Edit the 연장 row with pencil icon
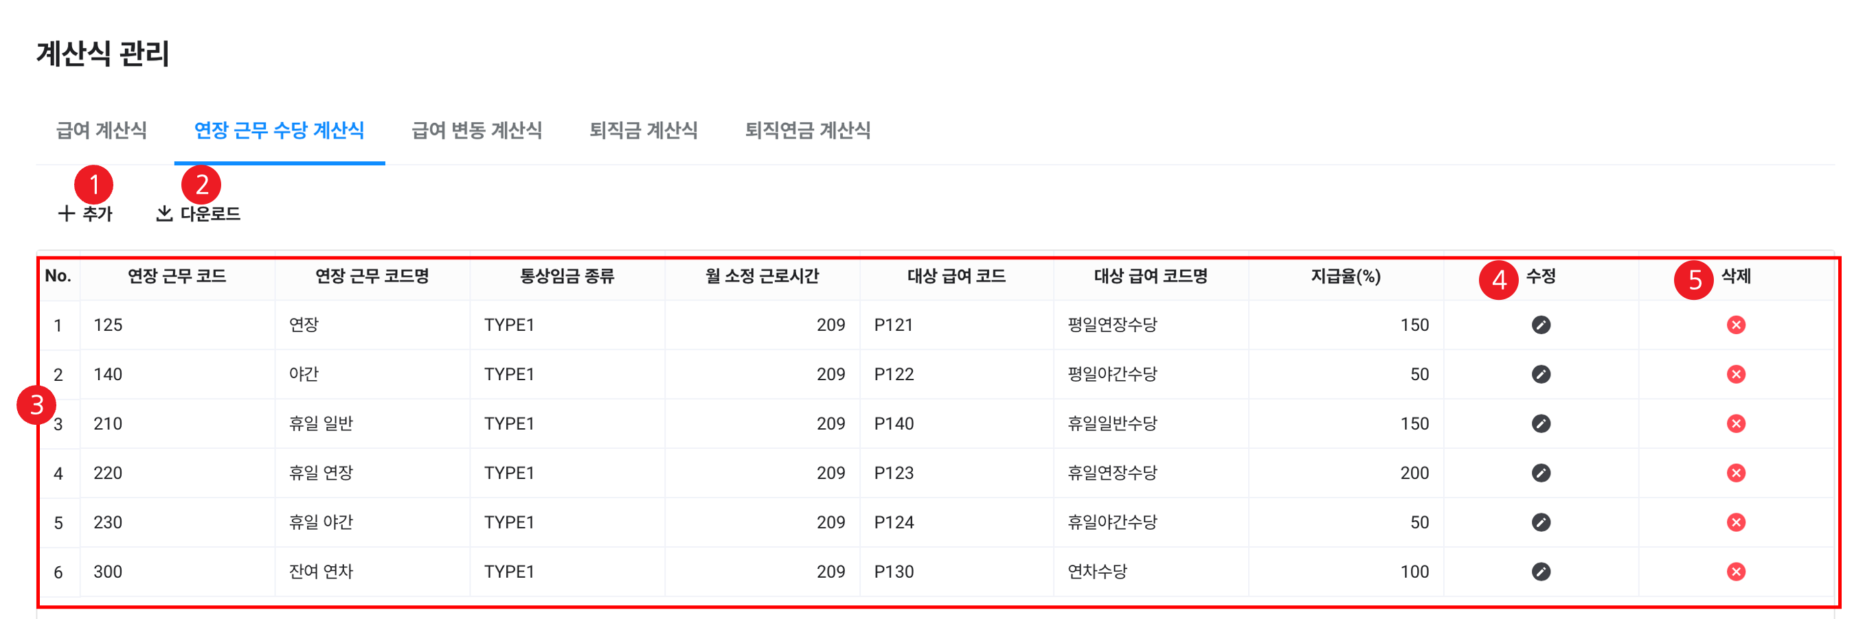Screen dimensions: 1876x619 (1540, 325)
